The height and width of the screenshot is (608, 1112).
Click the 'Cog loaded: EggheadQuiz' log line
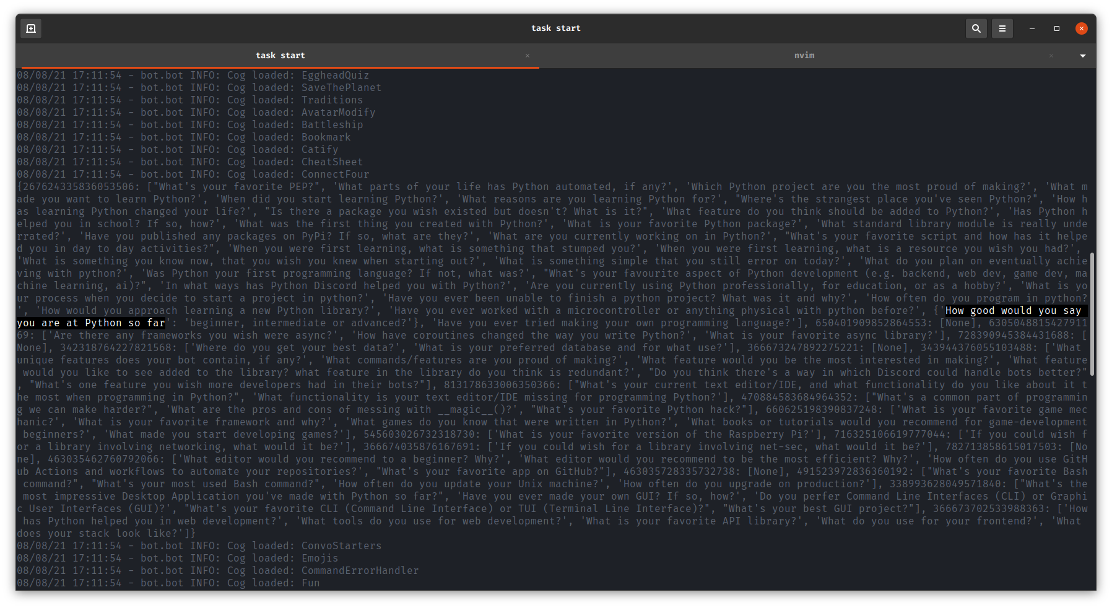(193, 76)
